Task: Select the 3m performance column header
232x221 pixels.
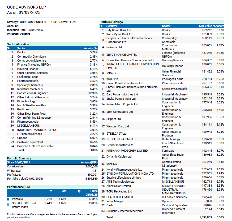Action: [64, 191]
